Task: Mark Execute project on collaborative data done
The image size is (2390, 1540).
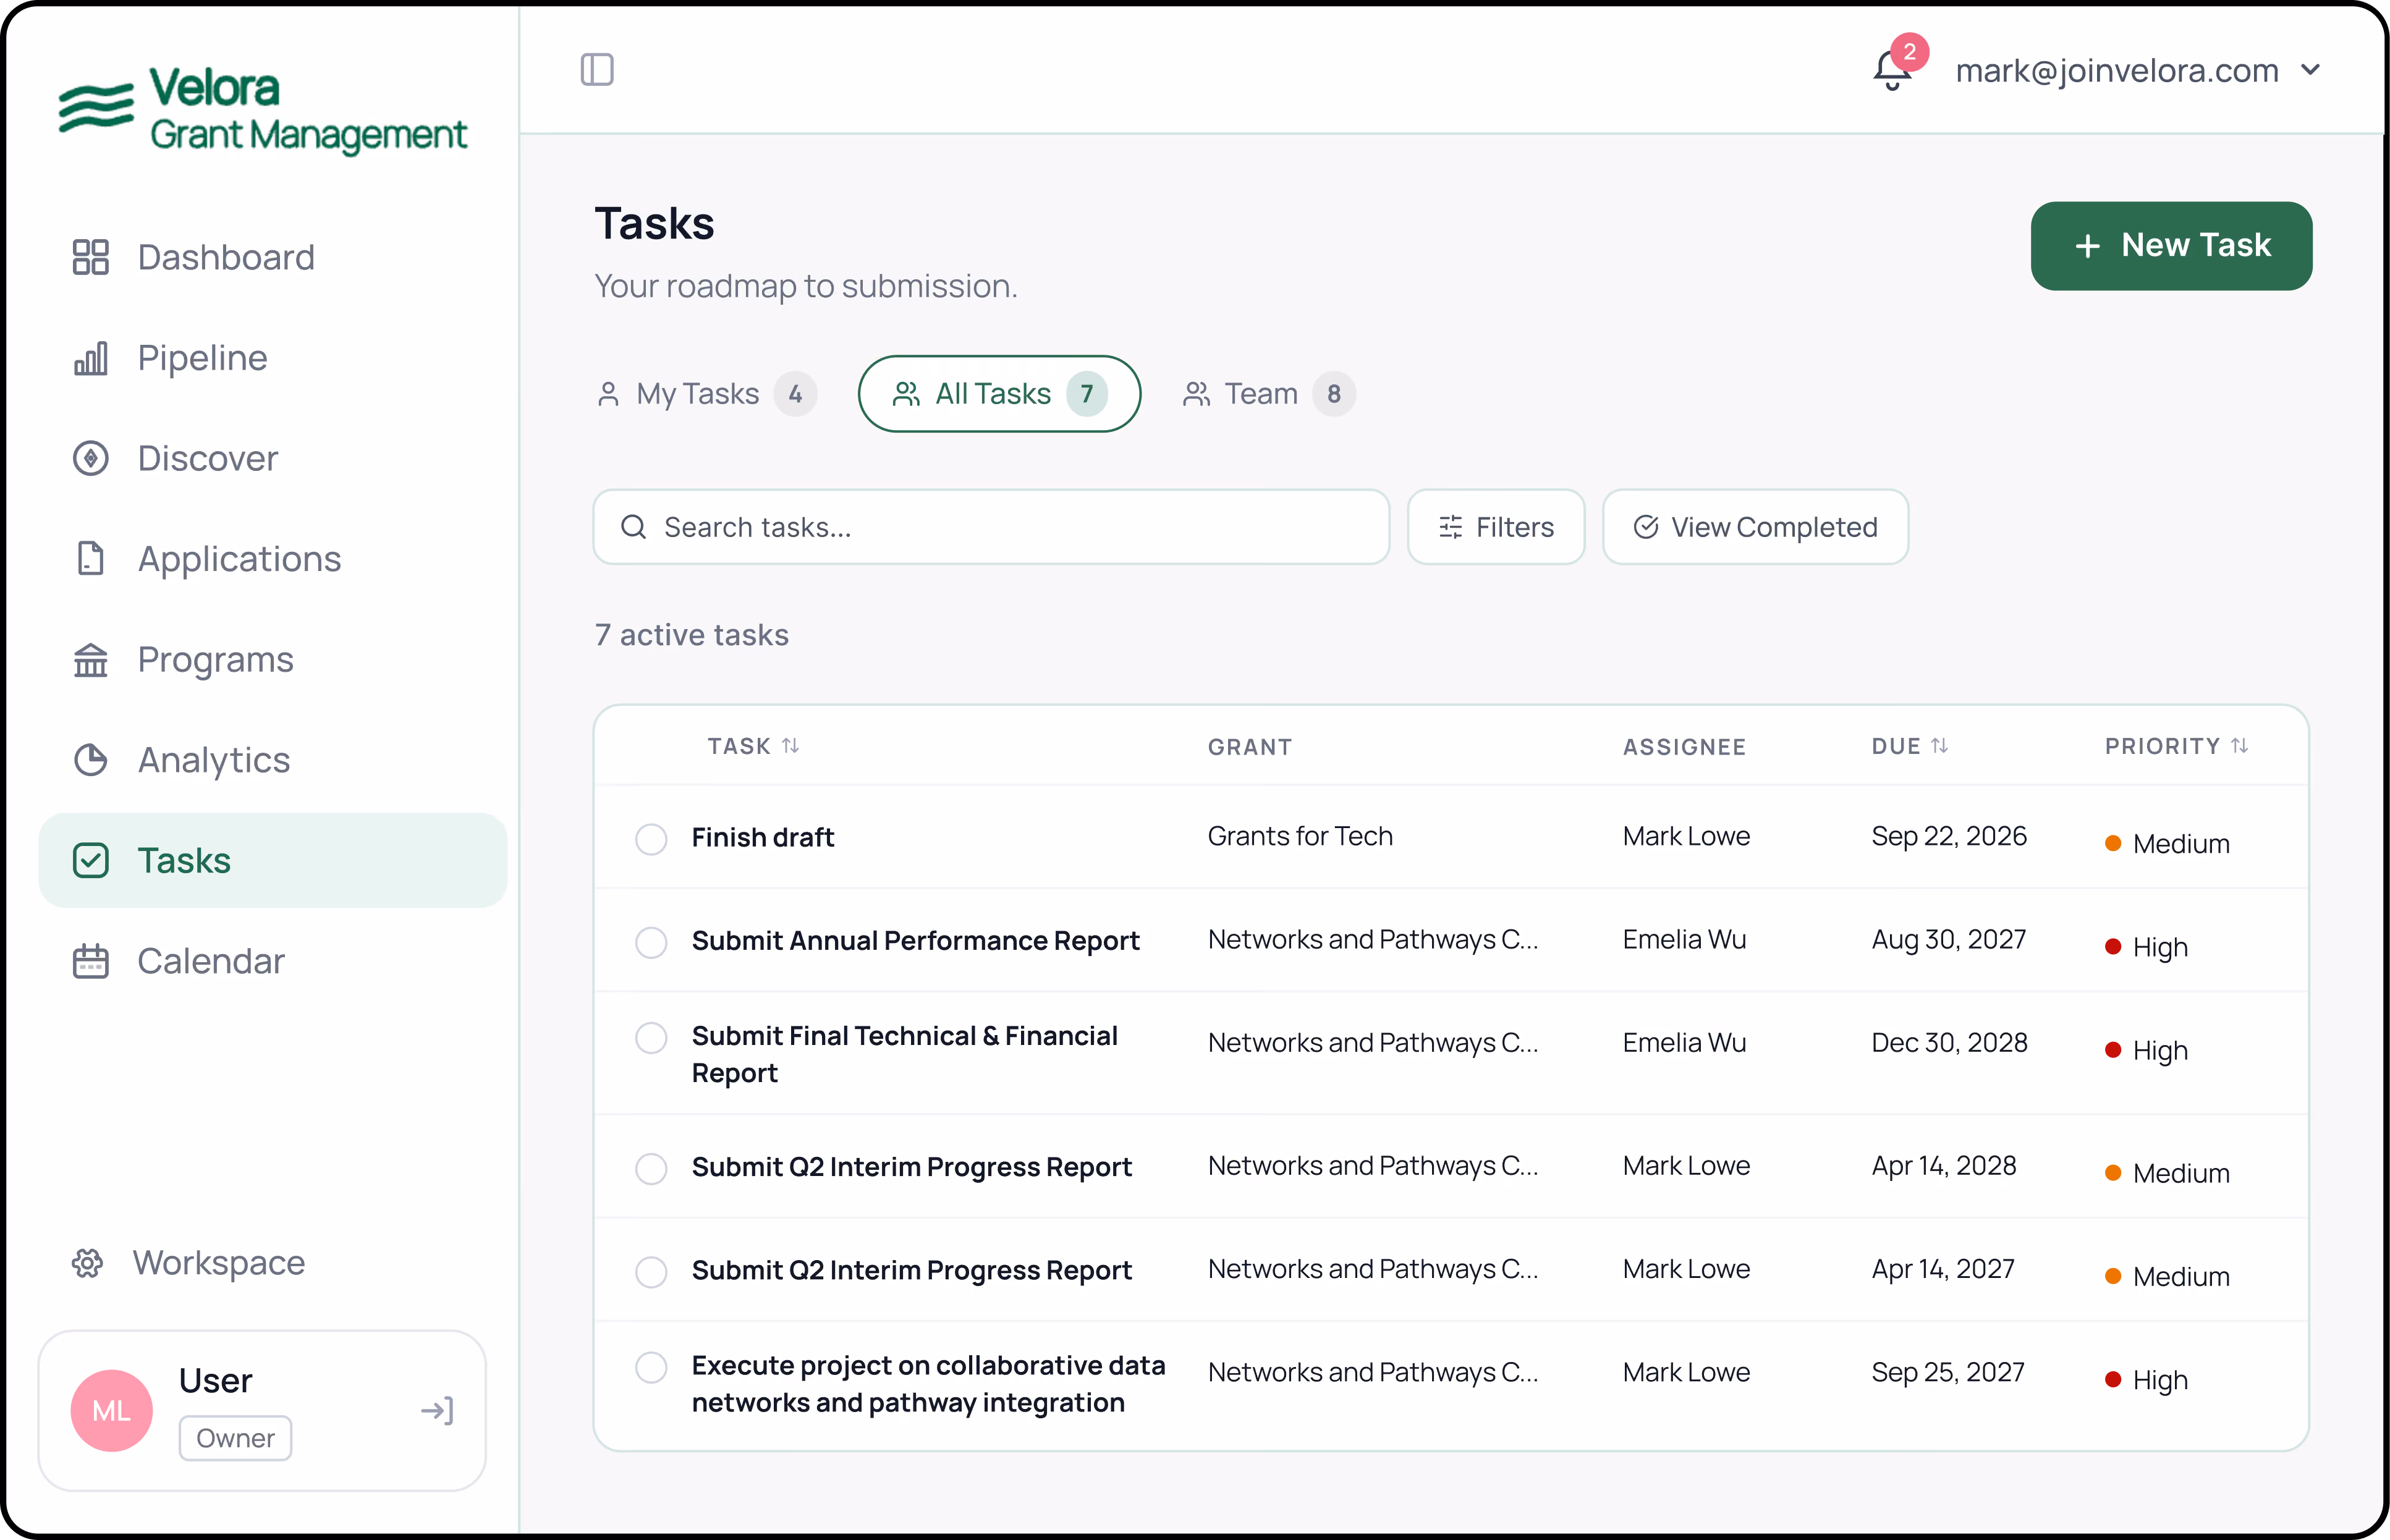Action: click(651, 1367)
